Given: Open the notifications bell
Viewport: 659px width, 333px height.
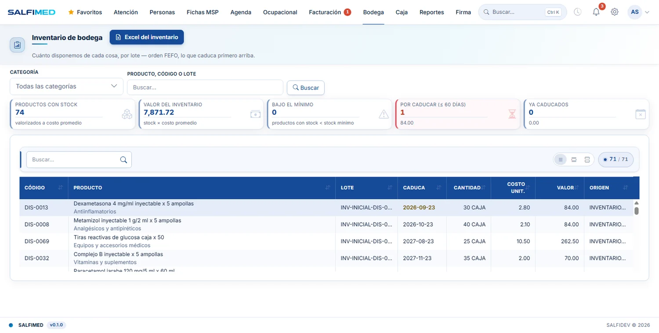Looking at the screenshot, I should (596, 12).
